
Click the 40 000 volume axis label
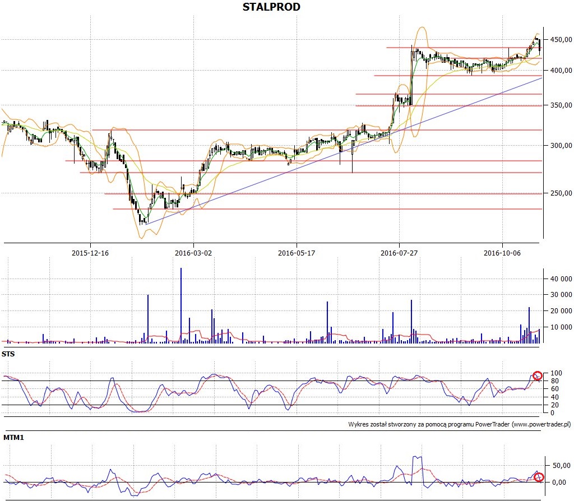pyautogui.click(x=561, y=279)
